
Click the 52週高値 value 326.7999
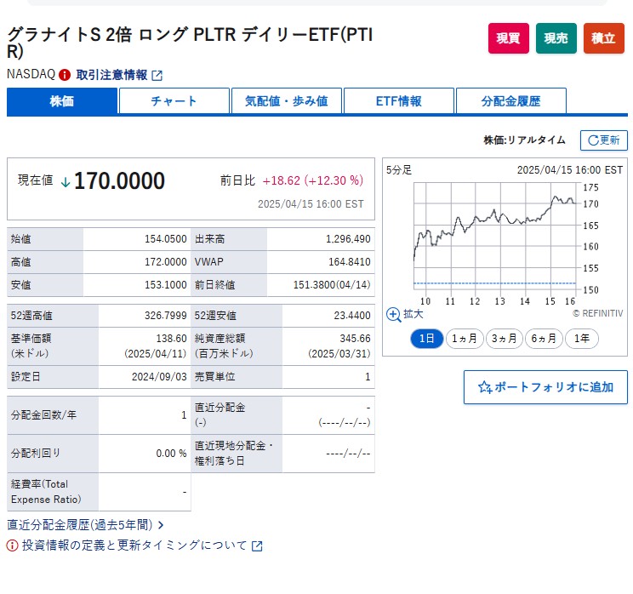(x=166, y=316)
